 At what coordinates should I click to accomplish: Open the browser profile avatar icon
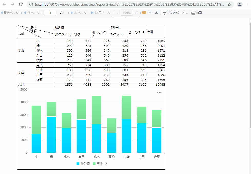tap(239, 4)
